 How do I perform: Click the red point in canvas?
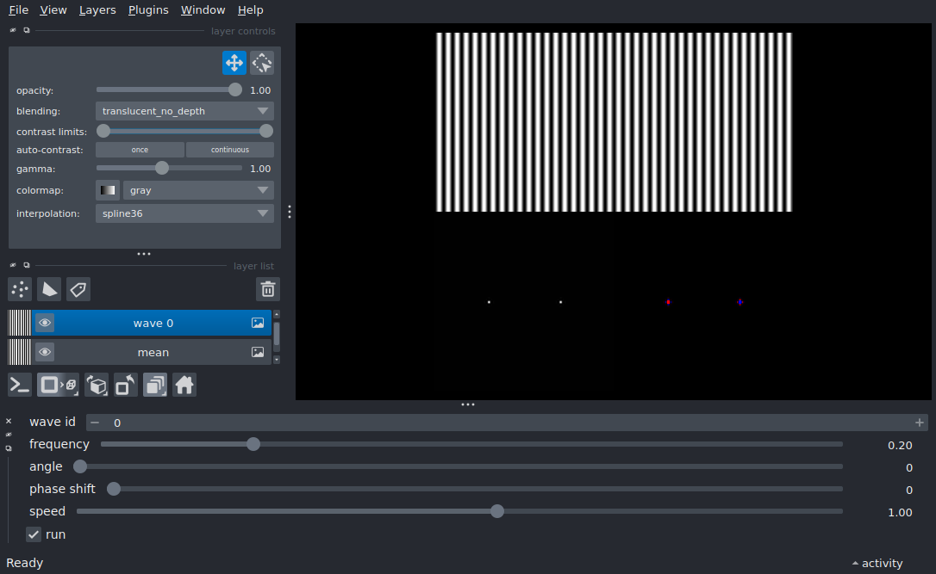click(x=668, y=302)
